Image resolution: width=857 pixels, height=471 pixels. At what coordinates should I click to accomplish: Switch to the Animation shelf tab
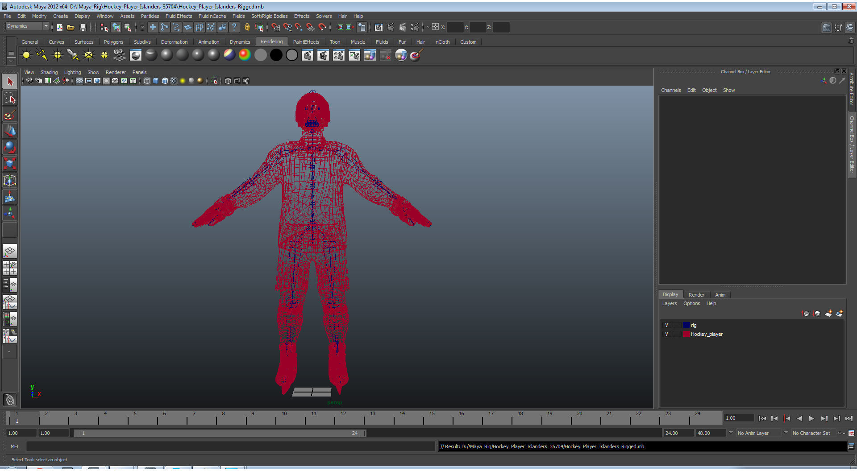coord(208,42)
